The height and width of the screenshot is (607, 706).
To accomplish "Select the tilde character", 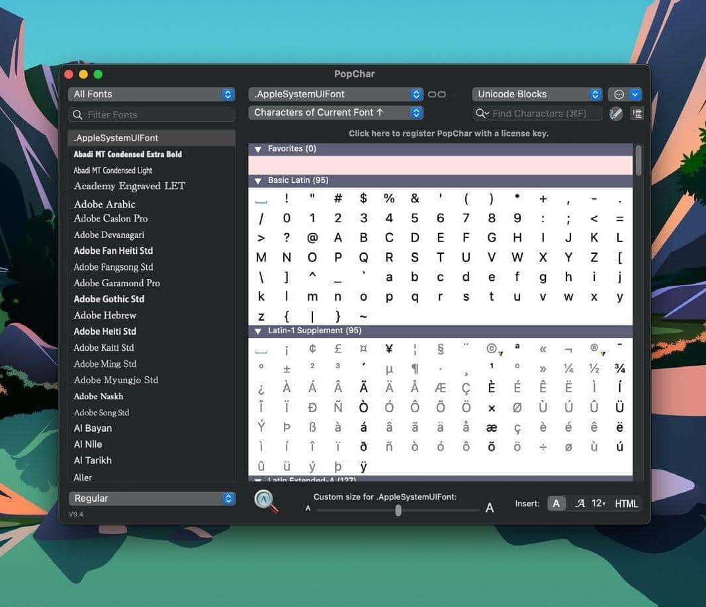I will coord(363,317).
